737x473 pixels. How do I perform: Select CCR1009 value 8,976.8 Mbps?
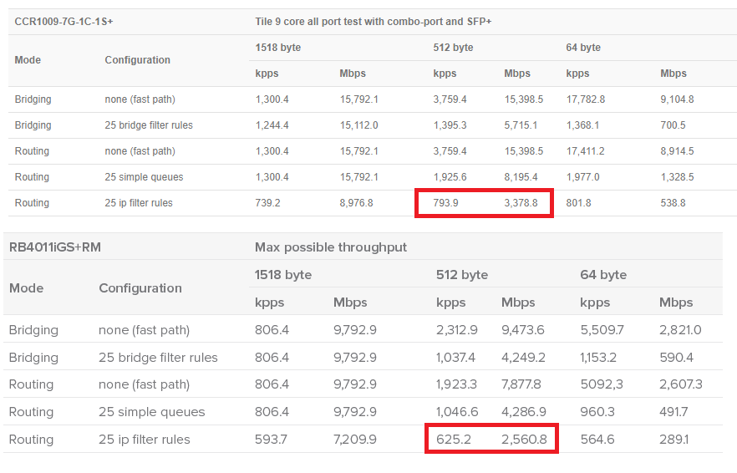coord(356,202)
